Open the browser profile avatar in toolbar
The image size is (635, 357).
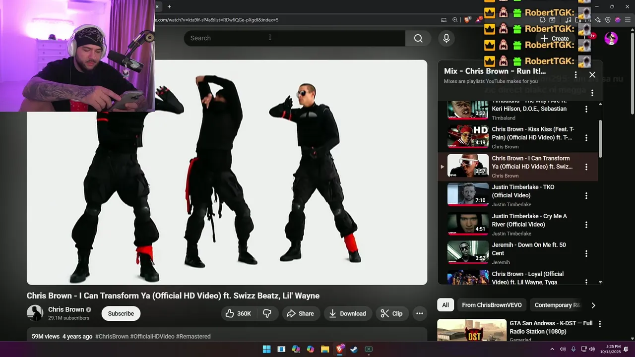618,20
